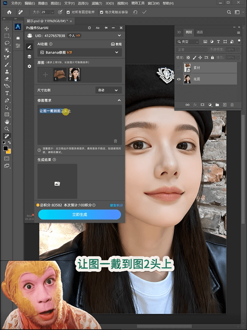
Task: Click Create new layer icon
Action: click(x=224, y=105)
